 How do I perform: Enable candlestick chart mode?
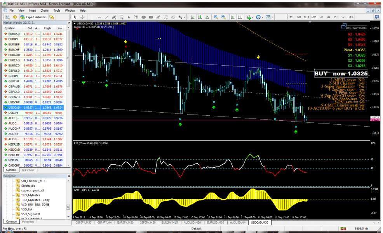(199, 17)
